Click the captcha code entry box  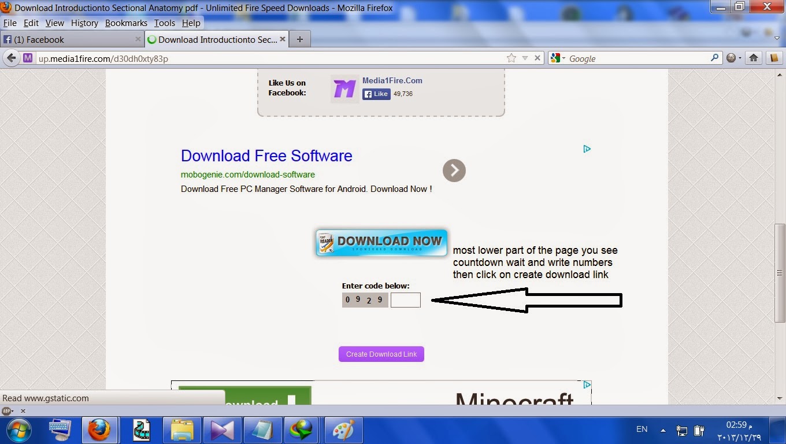tap(406, 300)
